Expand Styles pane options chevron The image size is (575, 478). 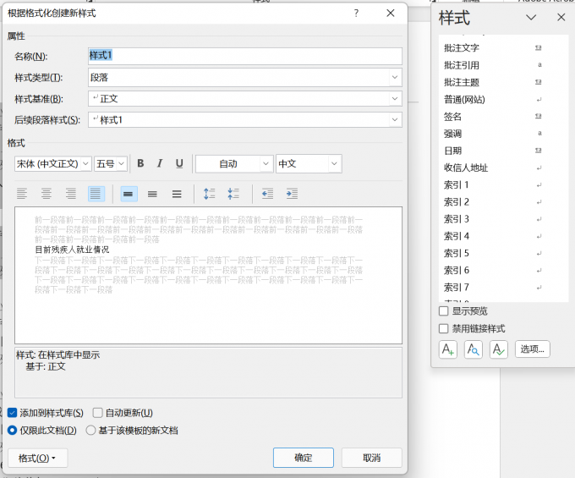click(531, 17)
